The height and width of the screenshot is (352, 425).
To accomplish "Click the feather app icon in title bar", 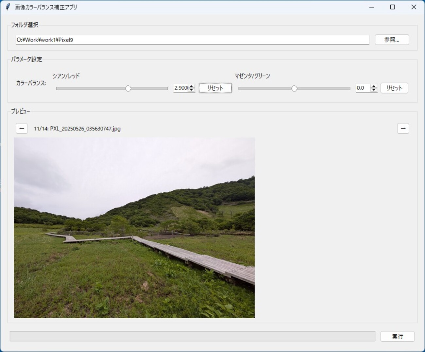I will pyautogui.click(x=8, y=7).
